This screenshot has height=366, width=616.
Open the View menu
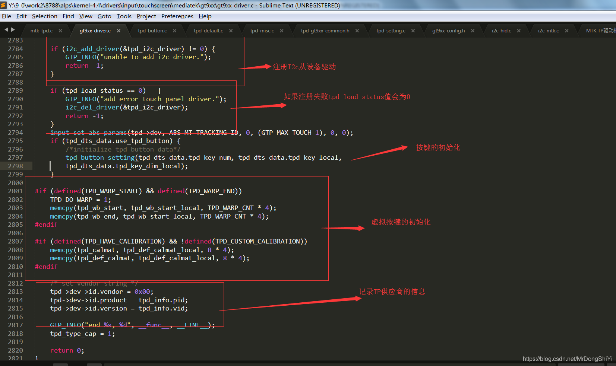click(86, 16)
